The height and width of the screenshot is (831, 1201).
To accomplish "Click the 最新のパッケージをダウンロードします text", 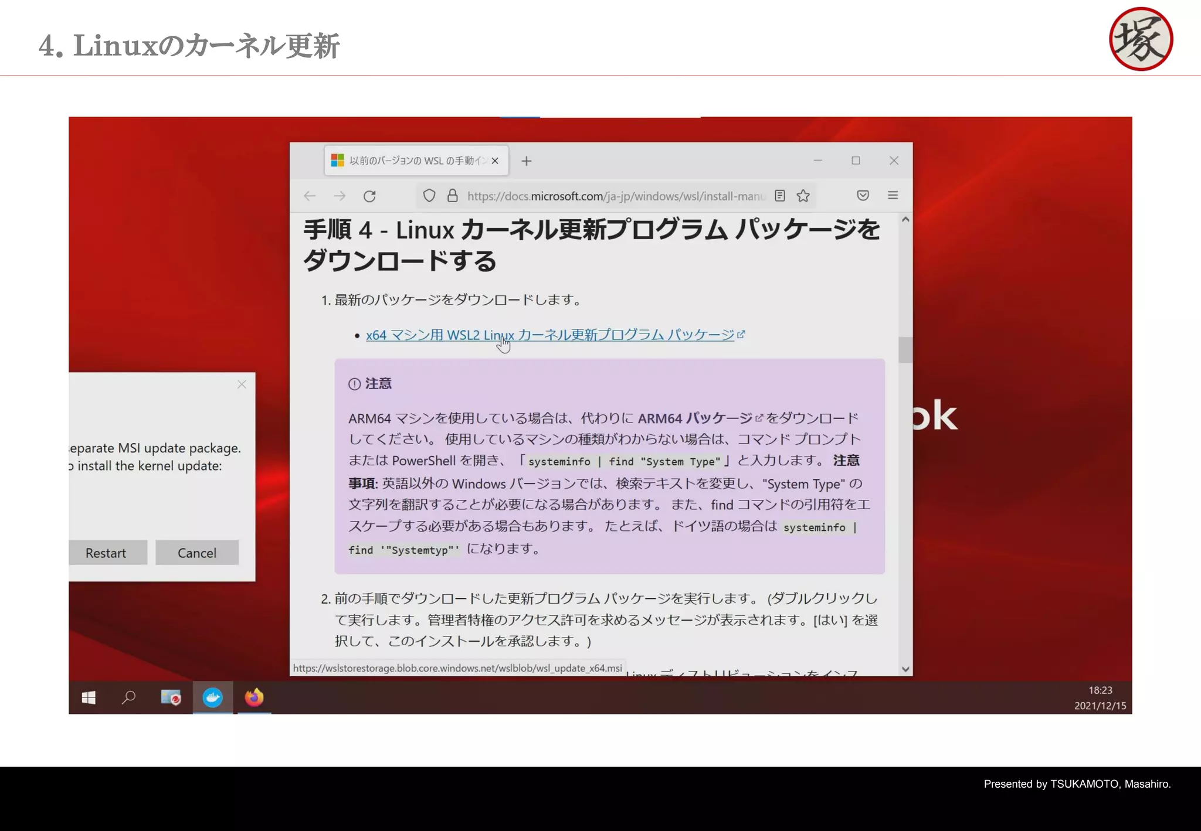I will (459, 300).
